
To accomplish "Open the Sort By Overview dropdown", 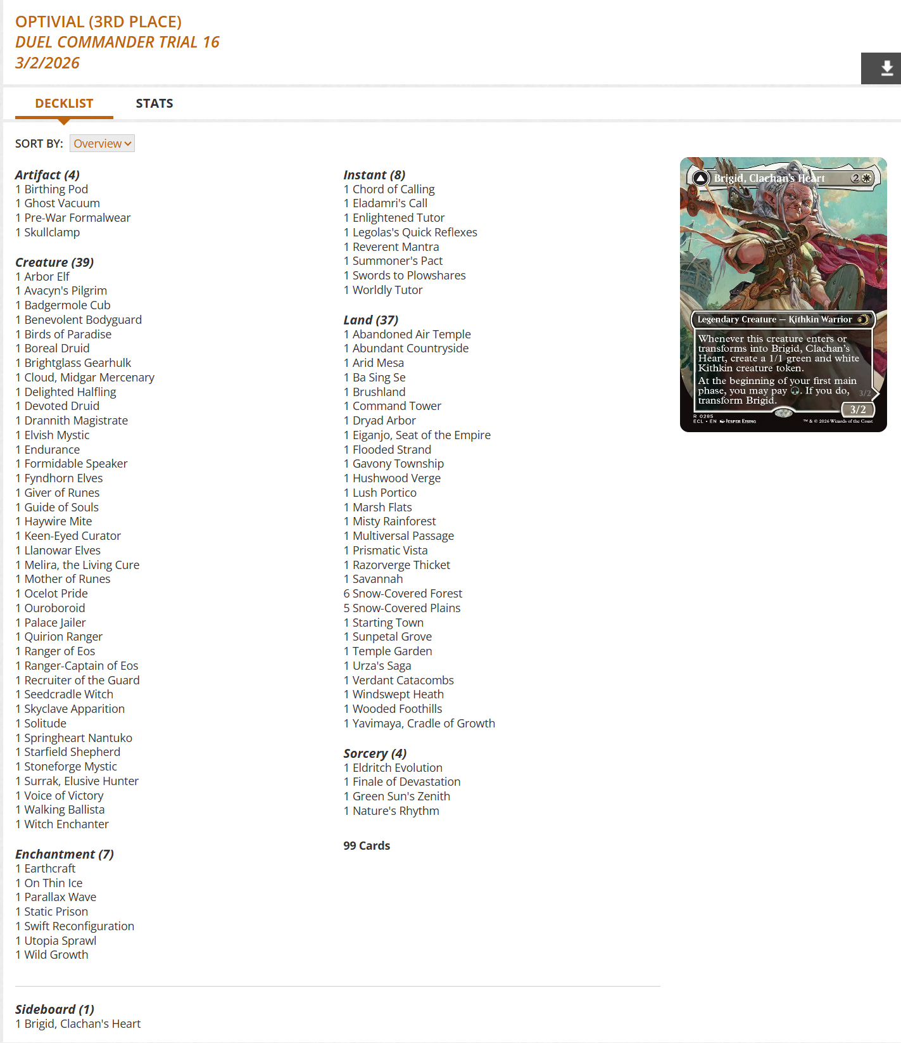I will pos(102,143).
